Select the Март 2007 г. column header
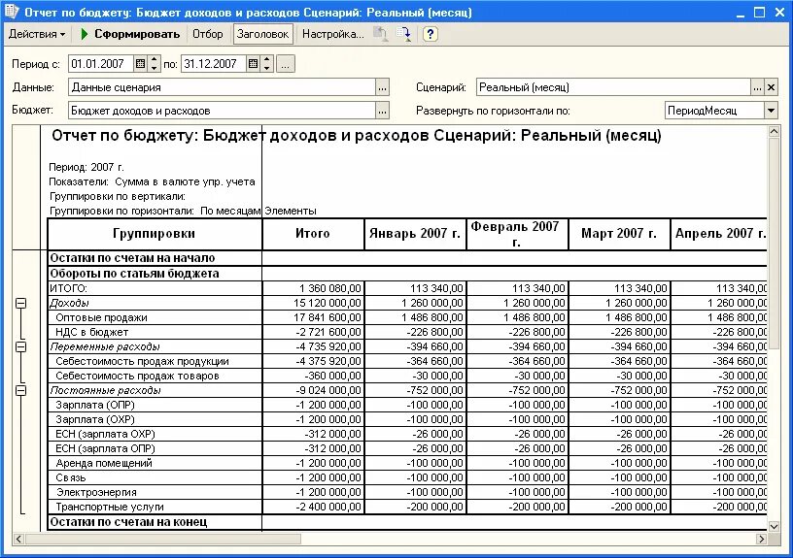Screen dimensions: 793x558 pos(619,234)
